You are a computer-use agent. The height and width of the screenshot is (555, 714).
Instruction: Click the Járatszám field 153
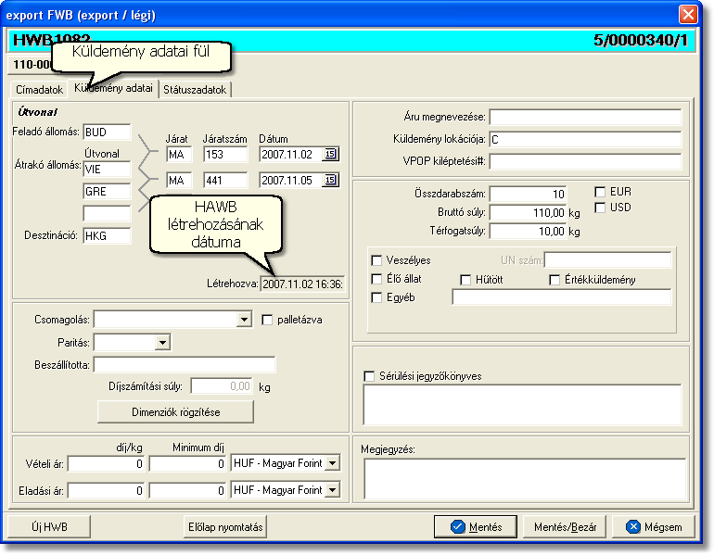225,155
